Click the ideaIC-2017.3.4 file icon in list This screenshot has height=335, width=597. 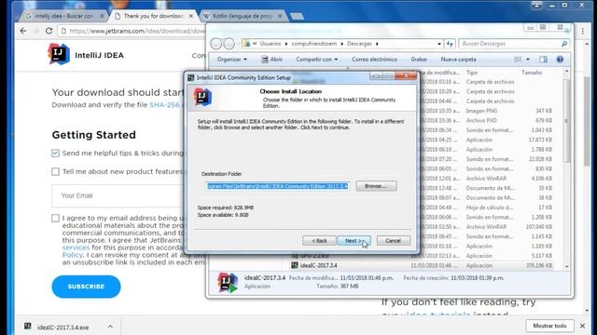pos(295,265)
